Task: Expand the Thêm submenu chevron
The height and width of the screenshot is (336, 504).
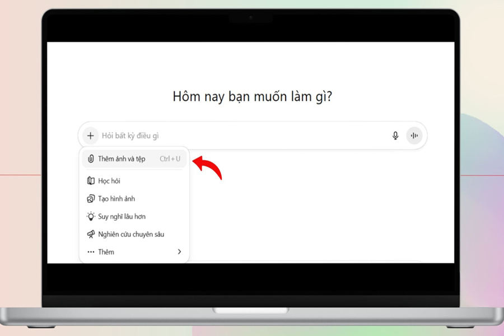Action: (x=179, y=252)
